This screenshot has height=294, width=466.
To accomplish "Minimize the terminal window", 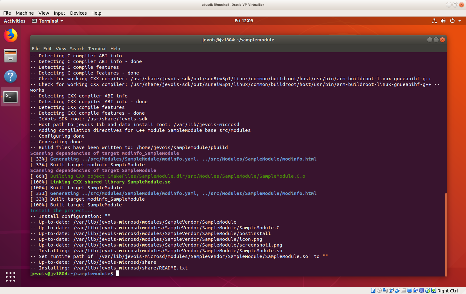I will [x=429, y=40].
